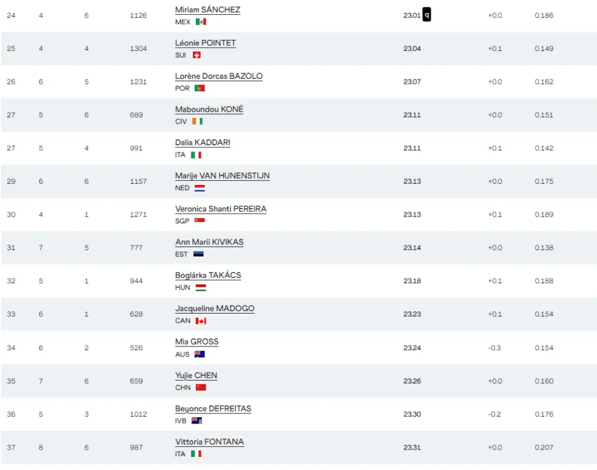Viewport: 597px width, 470px height.
Task: Click the Singapore flag icon
Action: [x=199, y=221]
